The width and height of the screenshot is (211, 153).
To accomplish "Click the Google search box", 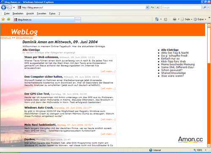I will coord(181,8).
